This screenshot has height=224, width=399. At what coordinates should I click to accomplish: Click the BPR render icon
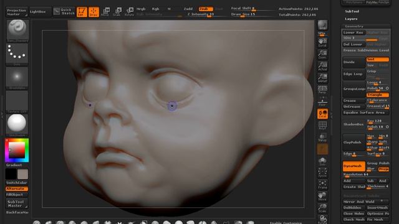[x=322, y=26]
